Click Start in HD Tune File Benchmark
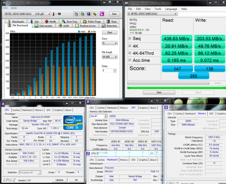226x184 pixels. [x=110, y=32]
